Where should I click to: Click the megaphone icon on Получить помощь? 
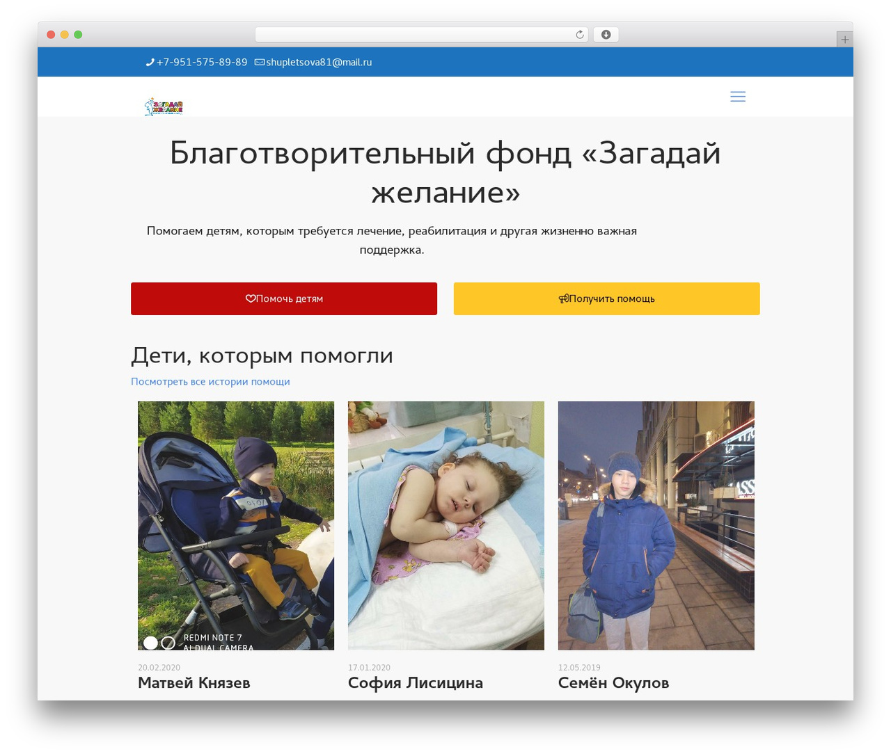[564, 299]
